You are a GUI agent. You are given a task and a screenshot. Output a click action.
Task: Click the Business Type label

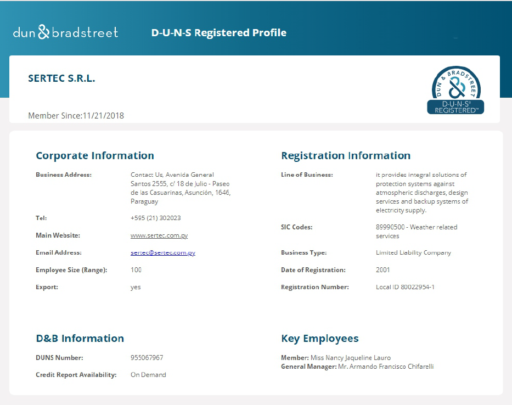tap(303, 253)
